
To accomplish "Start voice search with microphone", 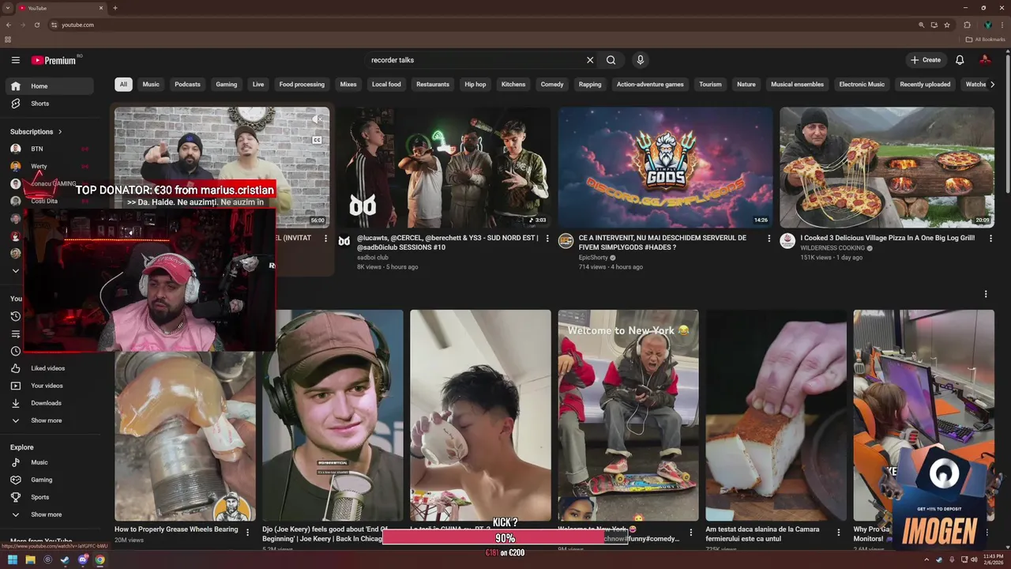I will 641,60.
